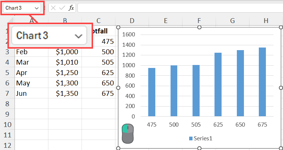The height and width of the screenshot is (150, 283).
Task: Select column C header
Action: click(x=98, y=21)
